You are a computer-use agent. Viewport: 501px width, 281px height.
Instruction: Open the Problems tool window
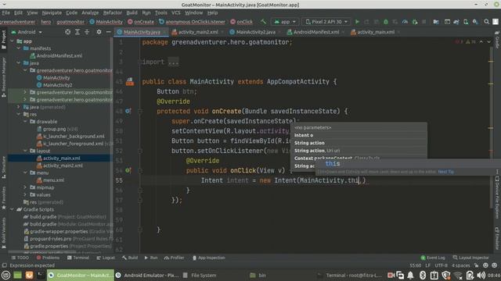tap(48, 258)
